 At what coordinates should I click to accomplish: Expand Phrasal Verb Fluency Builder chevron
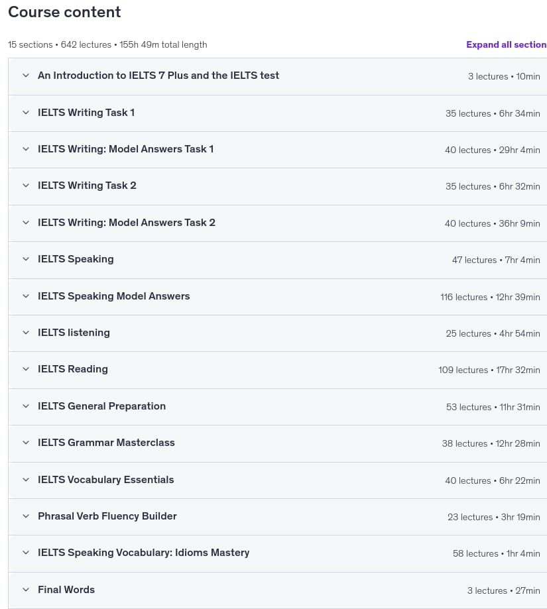click(26, 516)
